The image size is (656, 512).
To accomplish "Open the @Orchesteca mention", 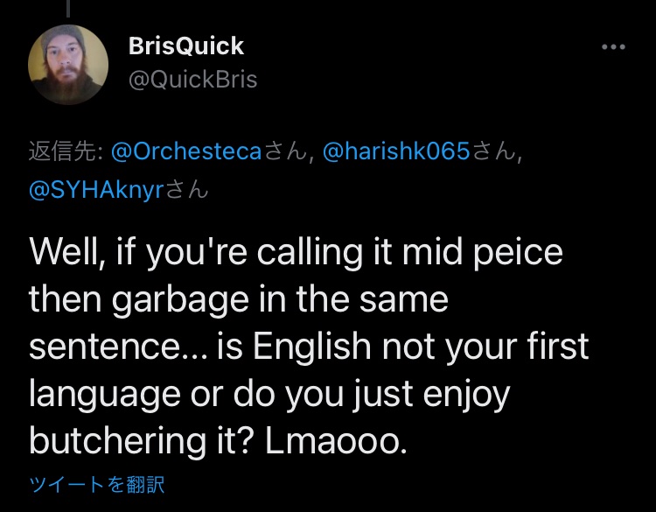I will [186, 151].
